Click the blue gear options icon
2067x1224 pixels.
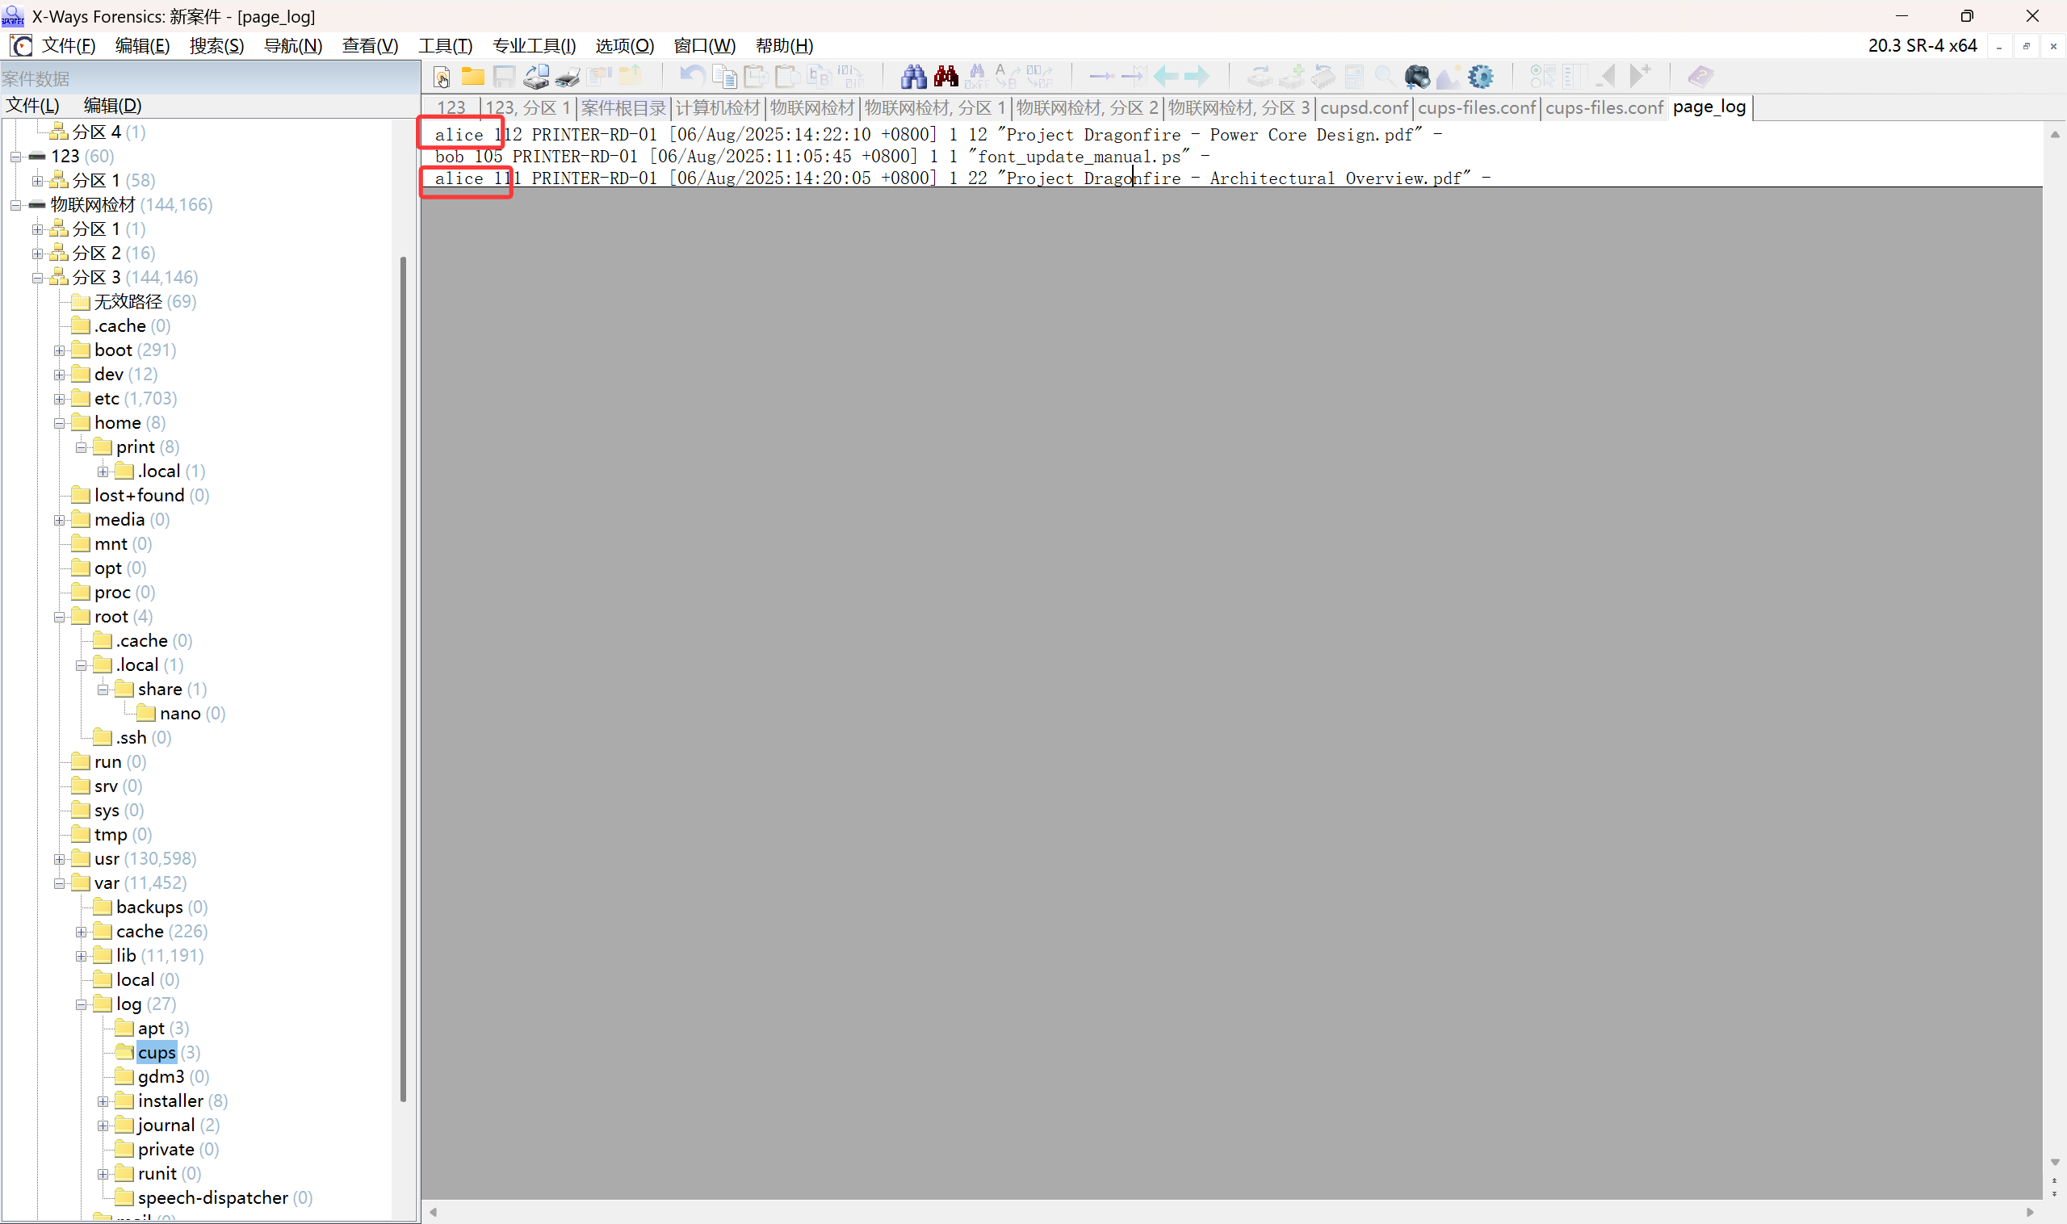[x=1481, y=77]
